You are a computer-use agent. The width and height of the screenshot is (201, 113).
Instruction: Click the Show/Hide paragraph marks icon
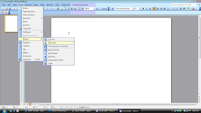click(x=83, y=8)
